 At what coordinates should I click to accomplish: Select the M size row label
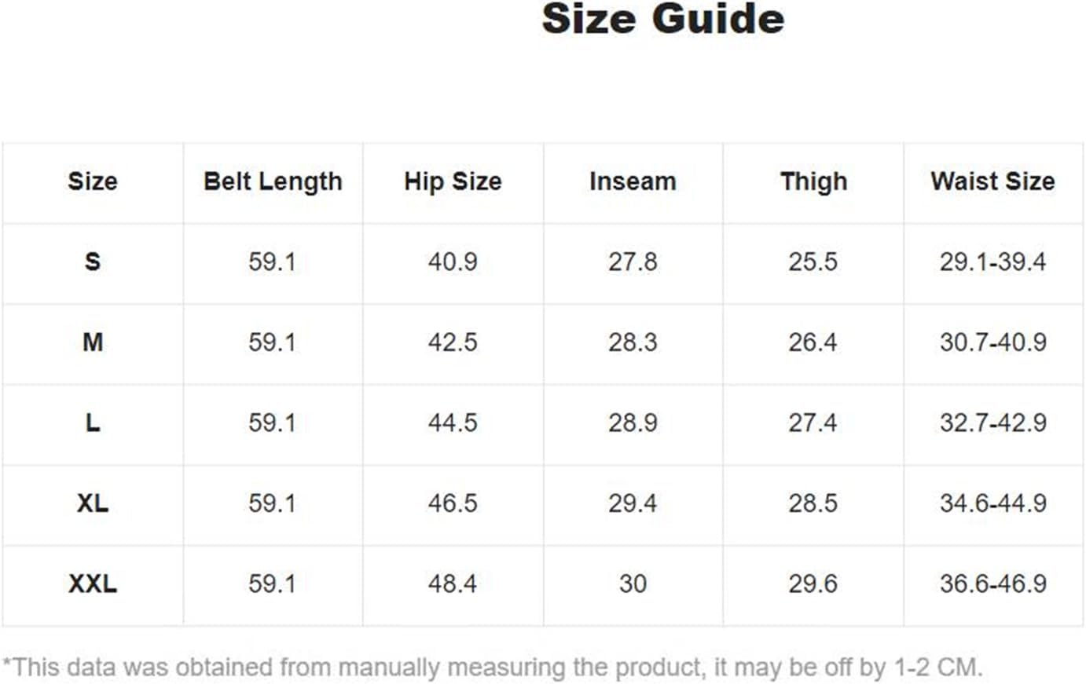(x=93, y=342)
